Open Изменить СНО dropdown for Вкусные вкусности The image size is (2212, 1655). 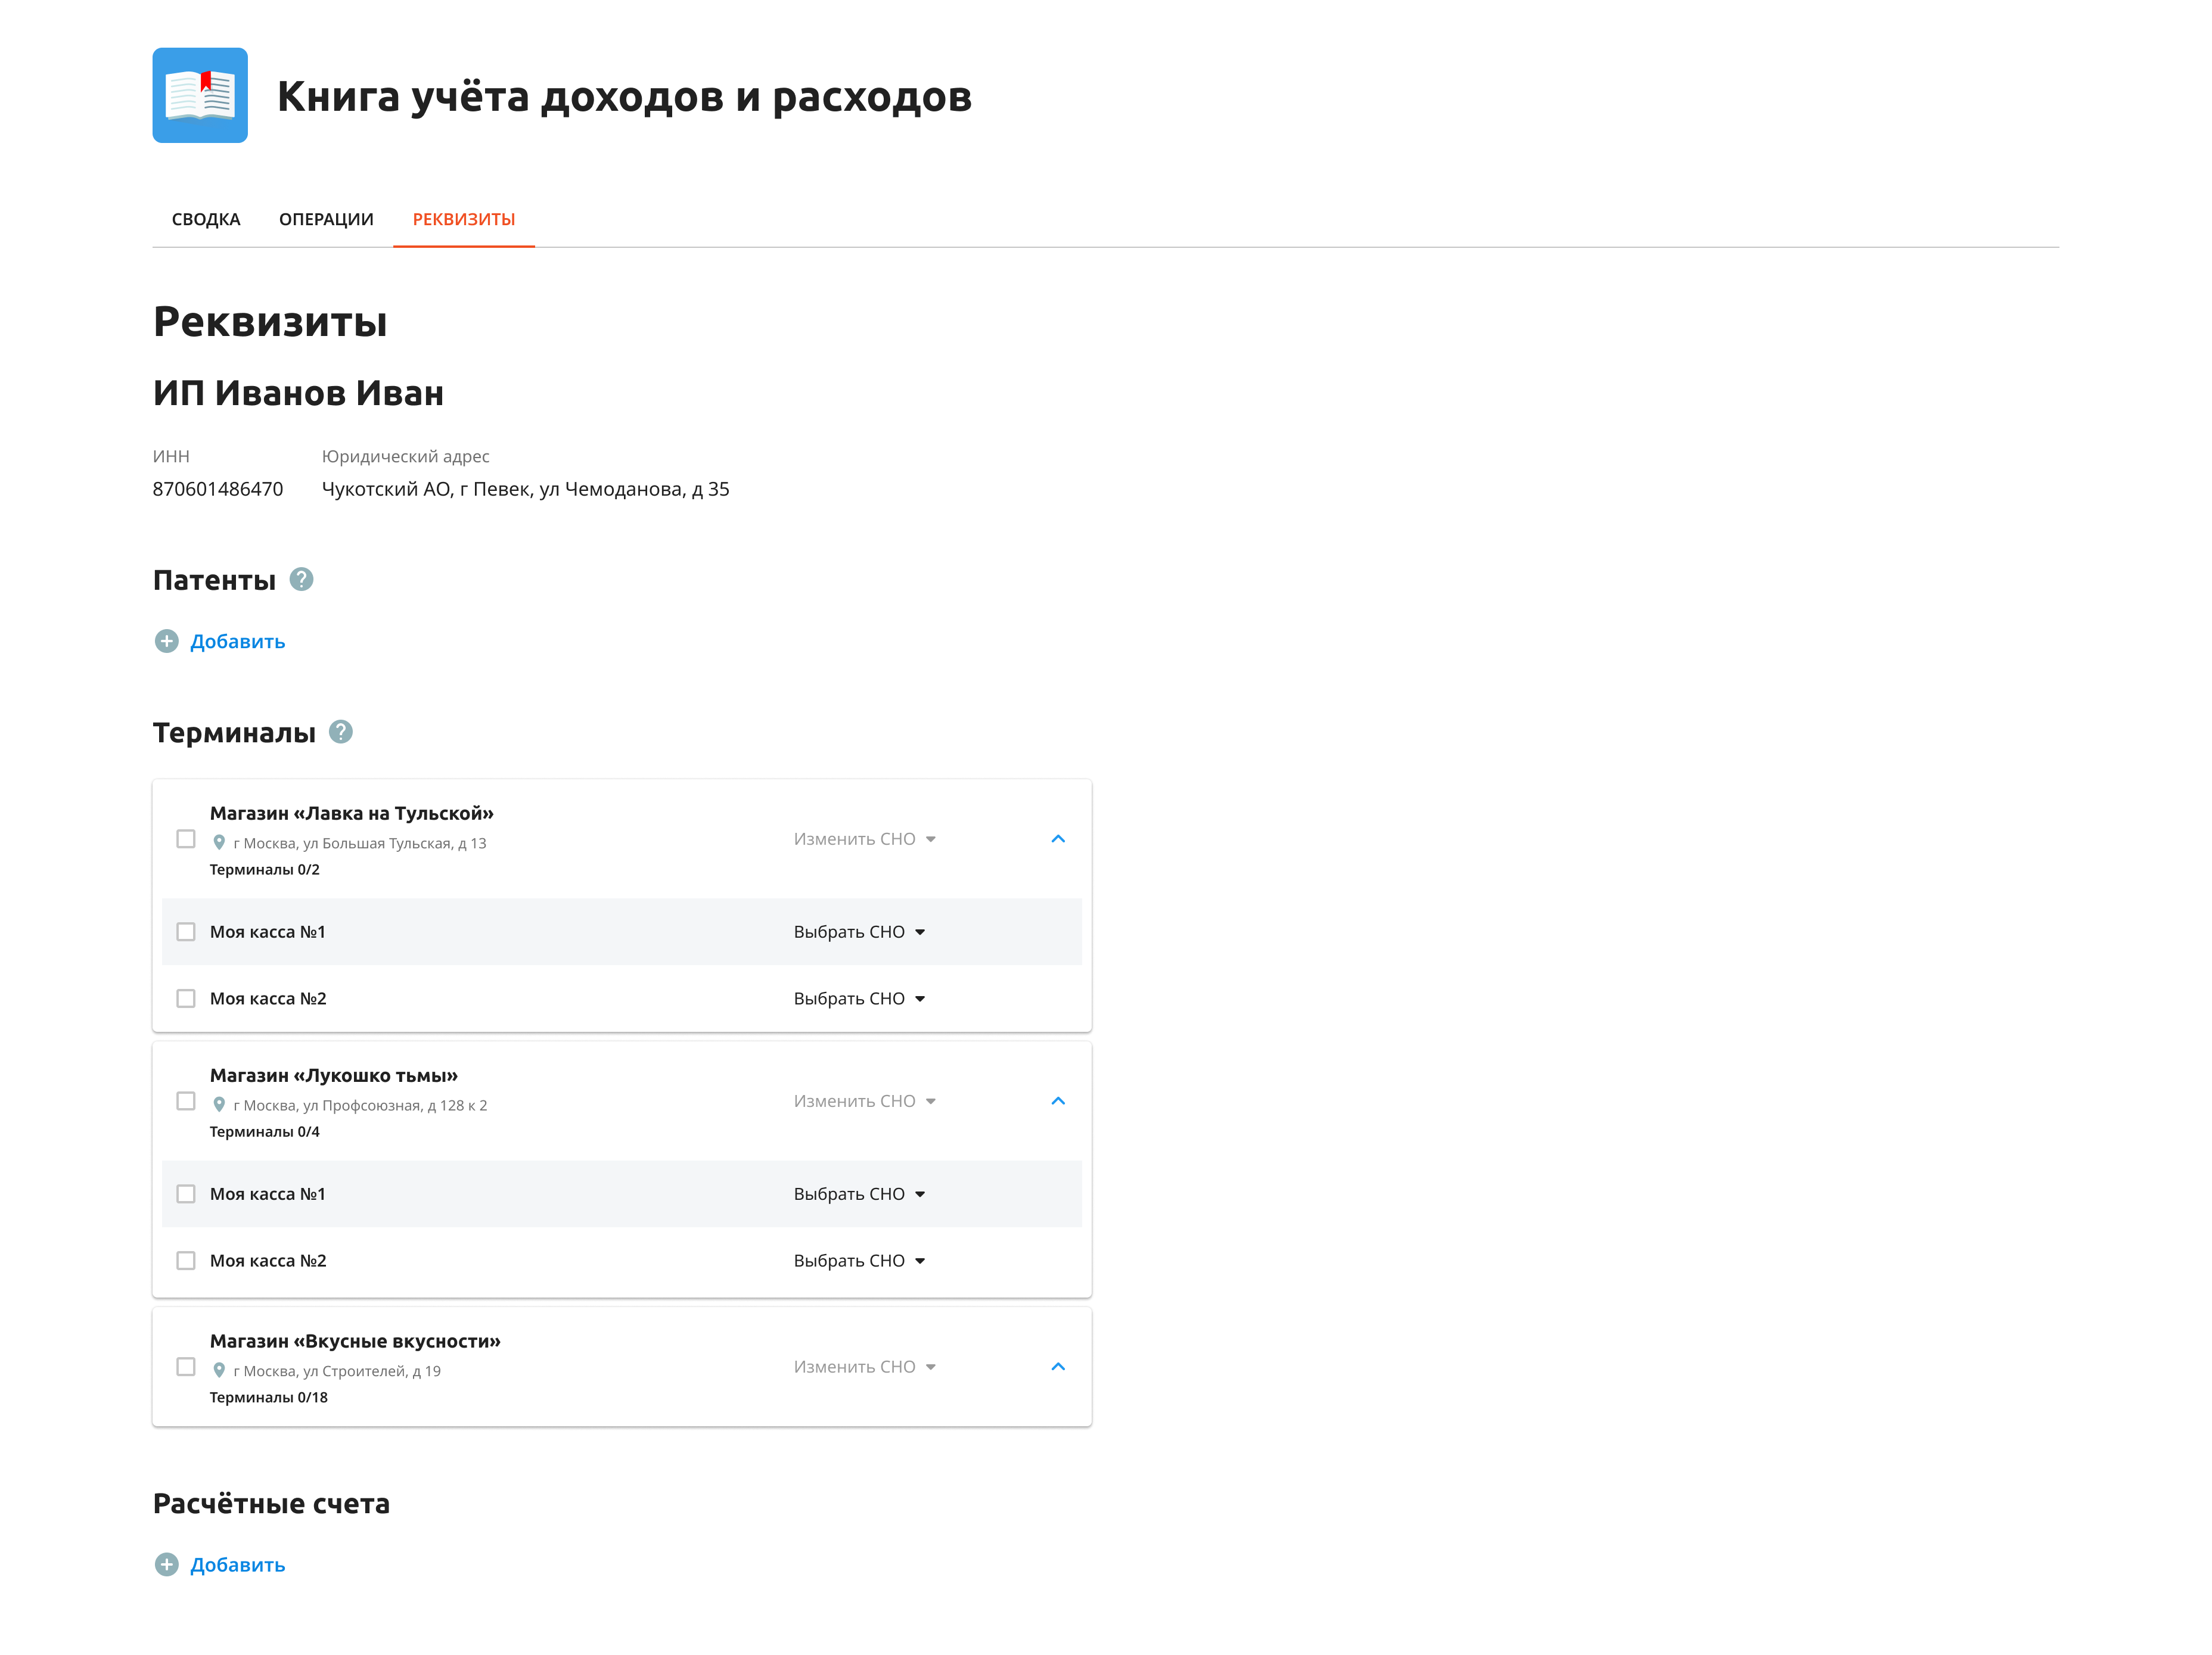pyautogui.click(x=865, y=1367)
